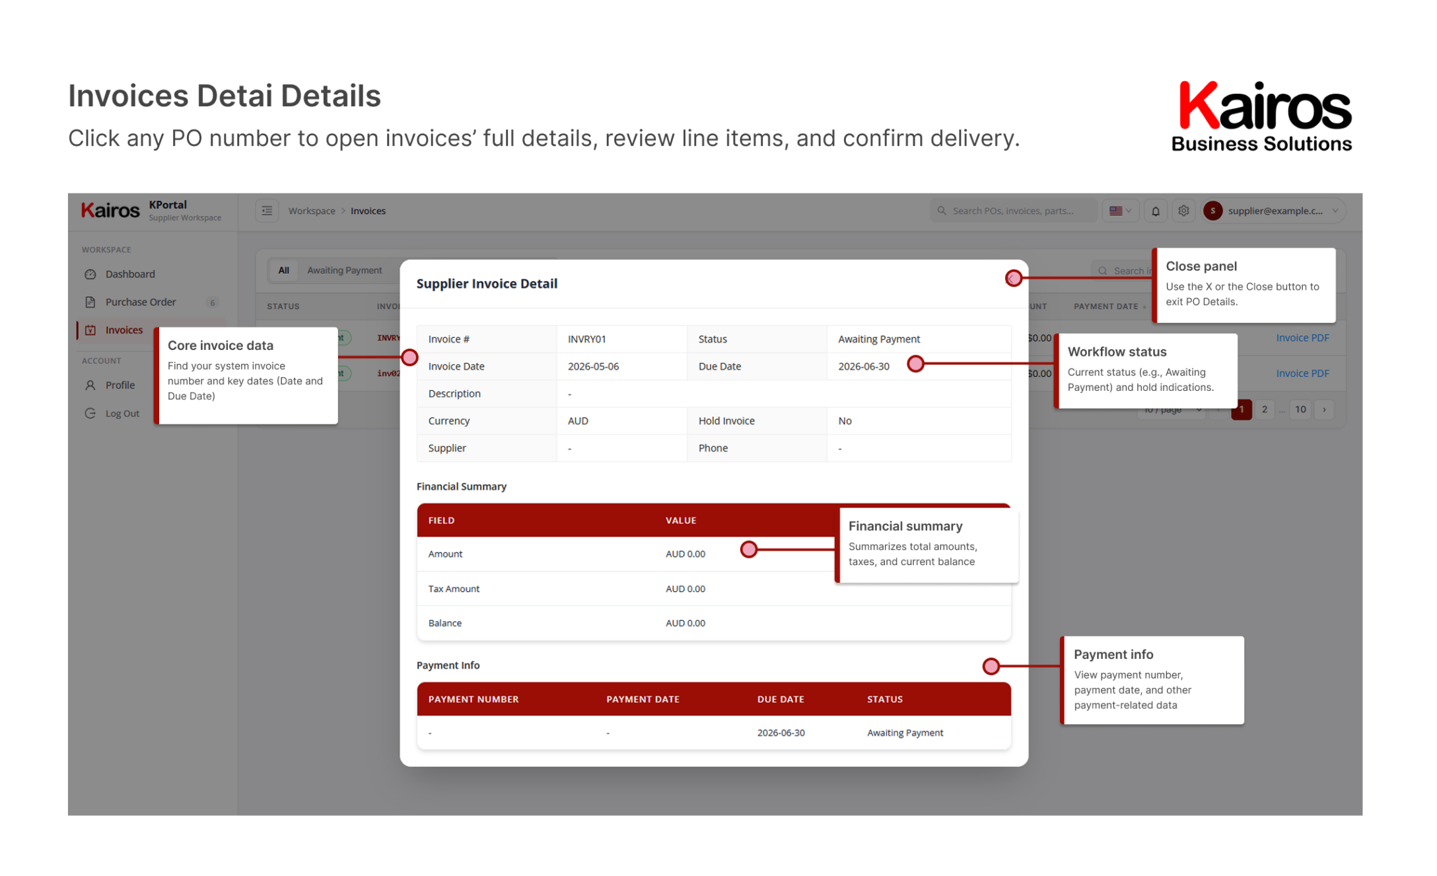Click the search magnifier icon in header

[x=942, y=211]
